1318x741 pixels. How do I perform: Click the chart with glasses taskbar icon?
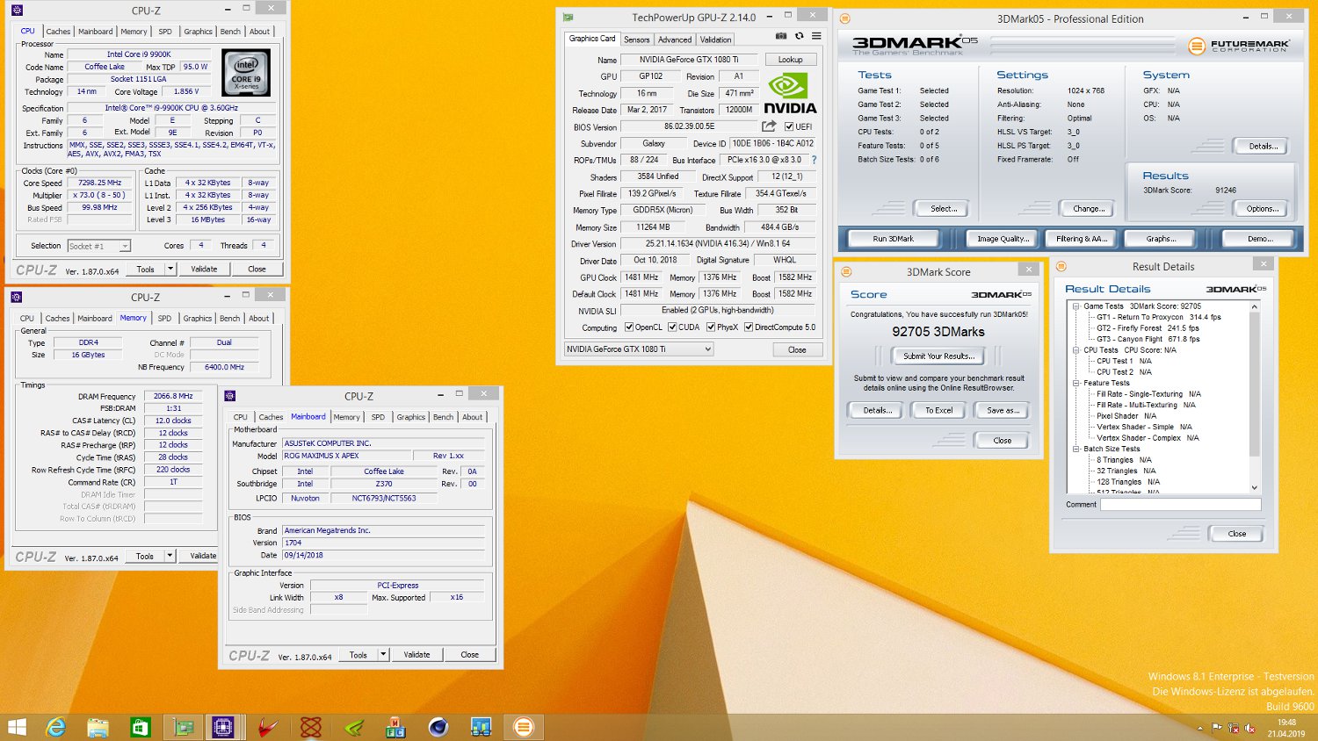(x=481, y=727)
